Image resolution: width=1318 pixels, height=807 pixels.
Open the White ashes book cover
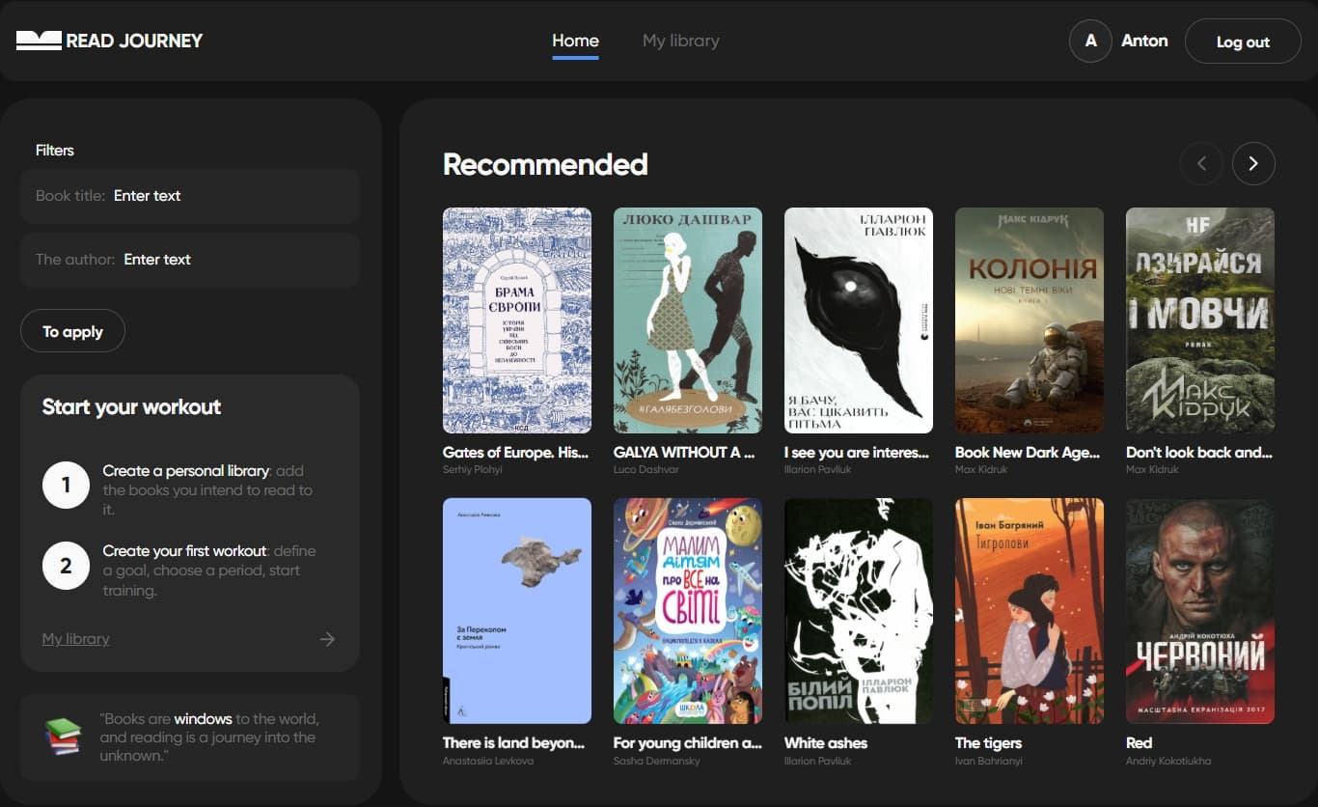point(859,611)
